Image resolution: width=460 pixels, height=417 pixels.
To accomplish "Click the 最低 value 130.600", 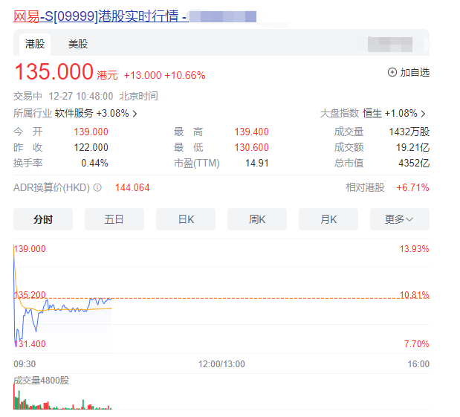I will tap(251, 147).
